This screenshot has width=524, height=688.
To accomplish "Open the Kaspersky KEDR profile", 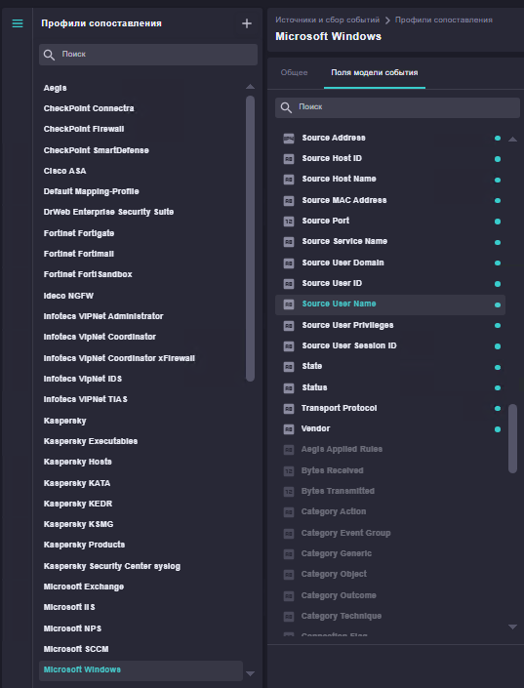I will tap(78, 505).
